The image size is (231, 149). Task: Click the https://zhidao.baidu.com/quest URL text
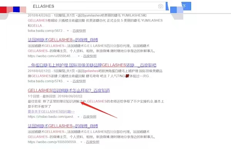click(51, 117)
